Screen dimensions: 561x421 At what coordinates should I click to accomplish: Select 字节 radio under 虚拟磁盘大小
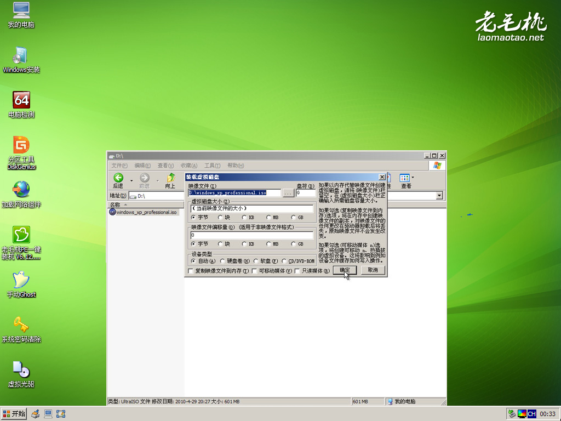pos(193,217)
